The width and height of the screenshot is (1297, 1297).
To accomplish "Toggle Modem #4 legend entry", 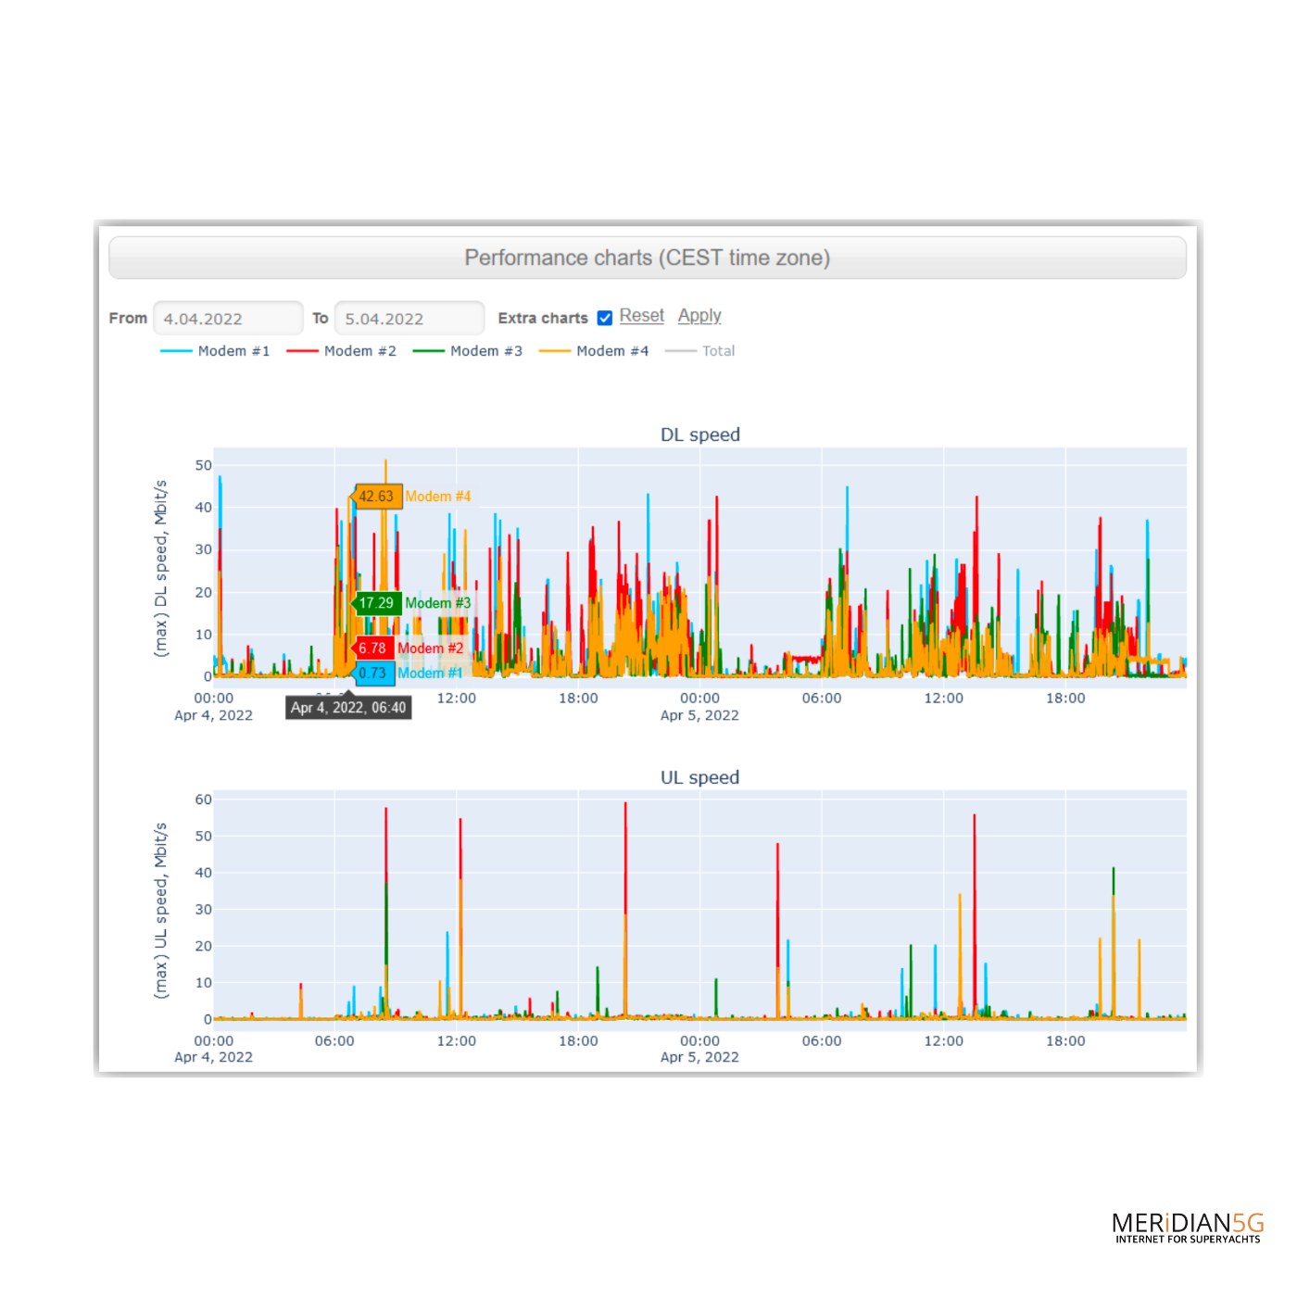I will tap(594, 351).
